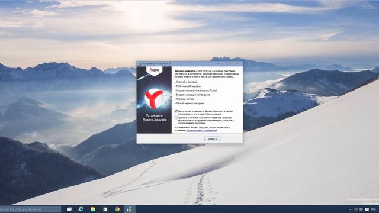
Task: Open the license agreement link
Action: click(201, 130)
